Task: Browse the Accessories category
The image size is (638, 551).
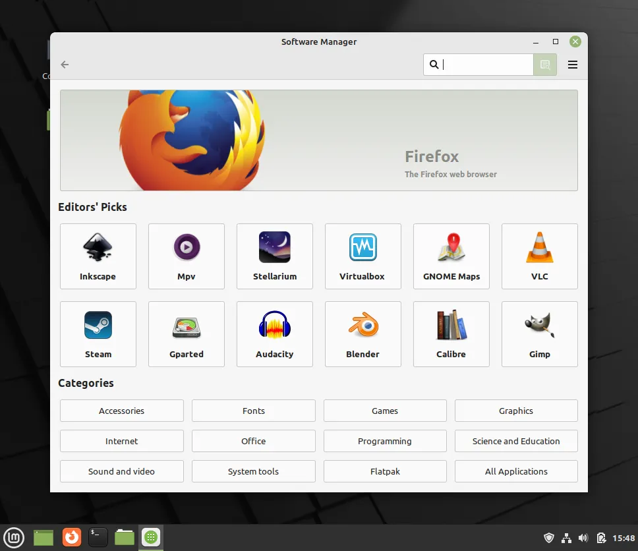Action: pos(122,411)
